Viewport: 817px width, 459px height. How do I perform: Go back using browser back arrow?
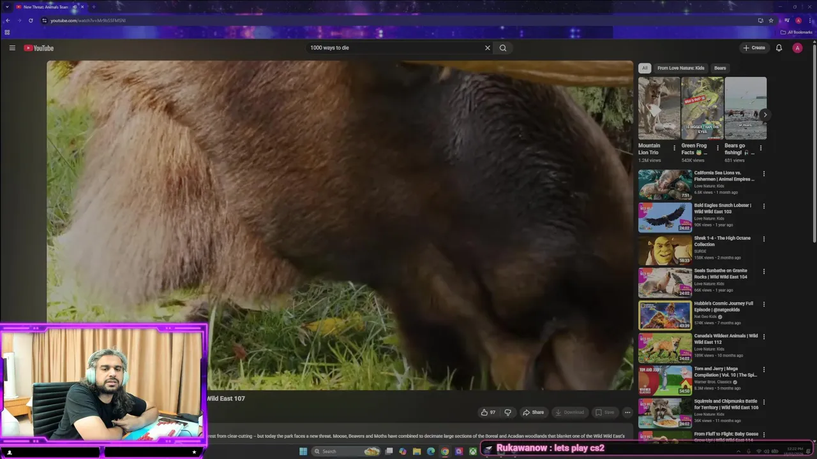click(x=8, y=20)
